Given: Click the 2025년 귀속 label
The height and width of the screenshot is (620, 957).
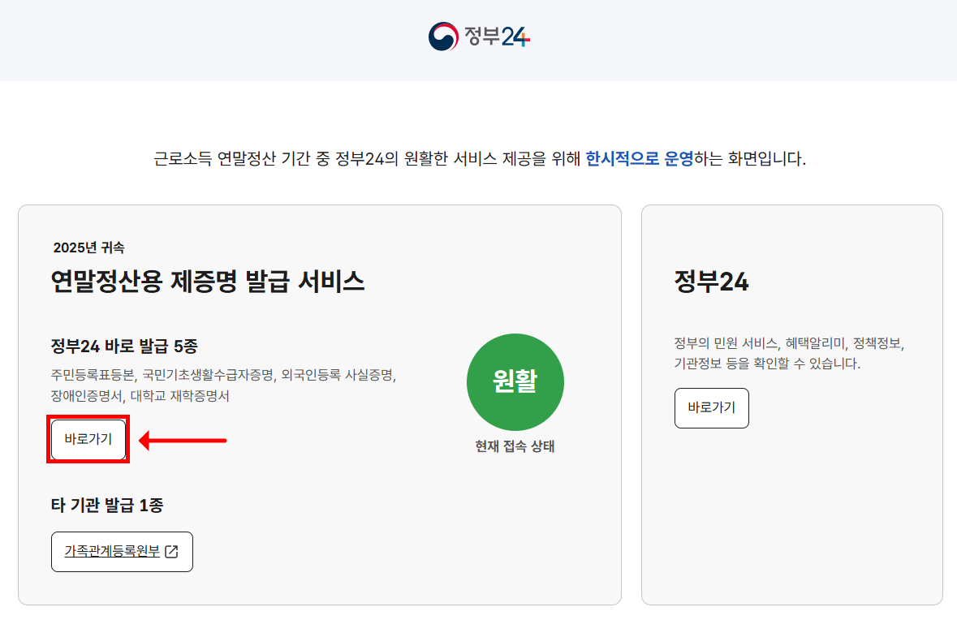Looking at the screenshot, I should [89, 248].
